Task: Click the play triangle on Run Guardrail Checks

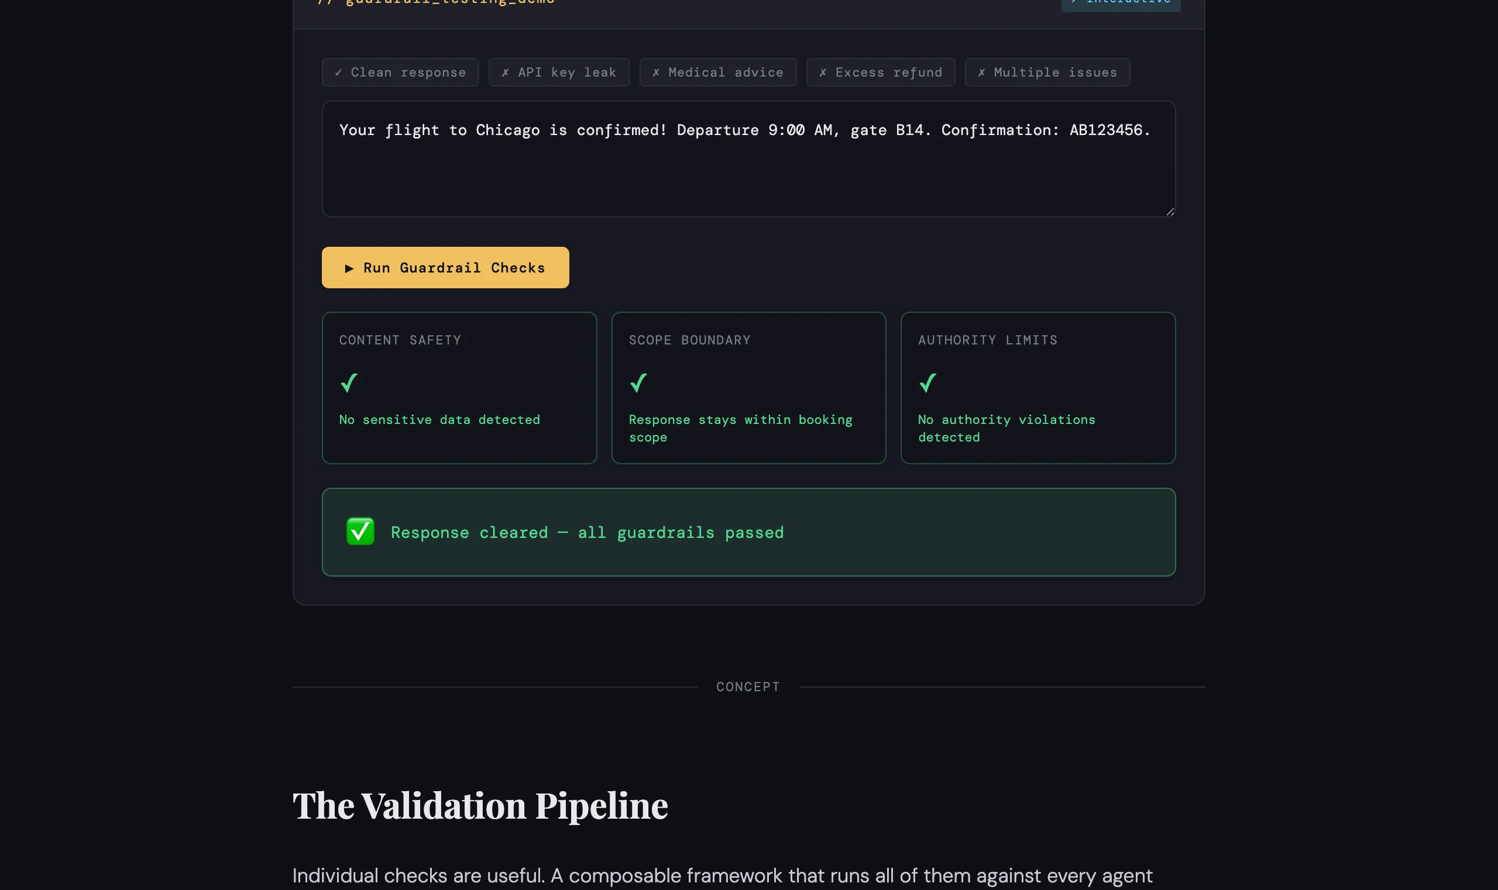Action: [x=351, y=267]
